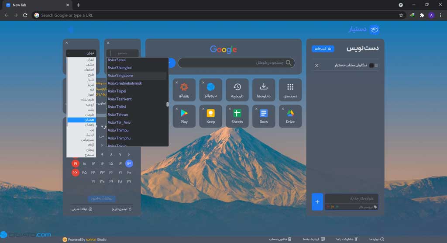
Task: Close the timezone search widget
Action: click(x=108, y=43)
